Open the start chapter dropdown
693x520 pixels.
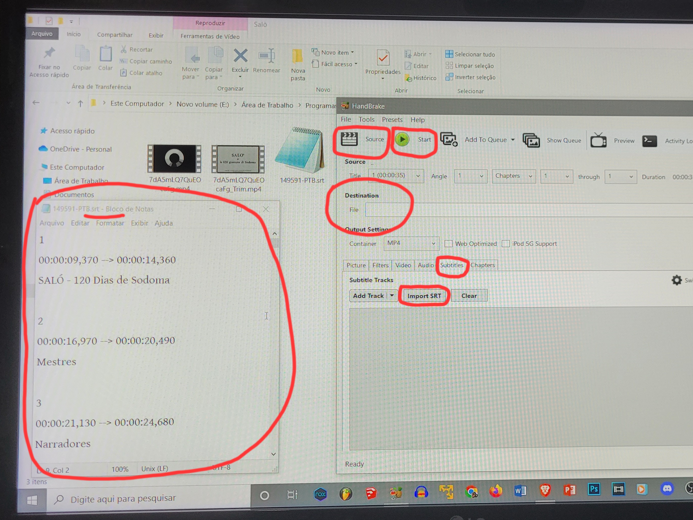557,176
